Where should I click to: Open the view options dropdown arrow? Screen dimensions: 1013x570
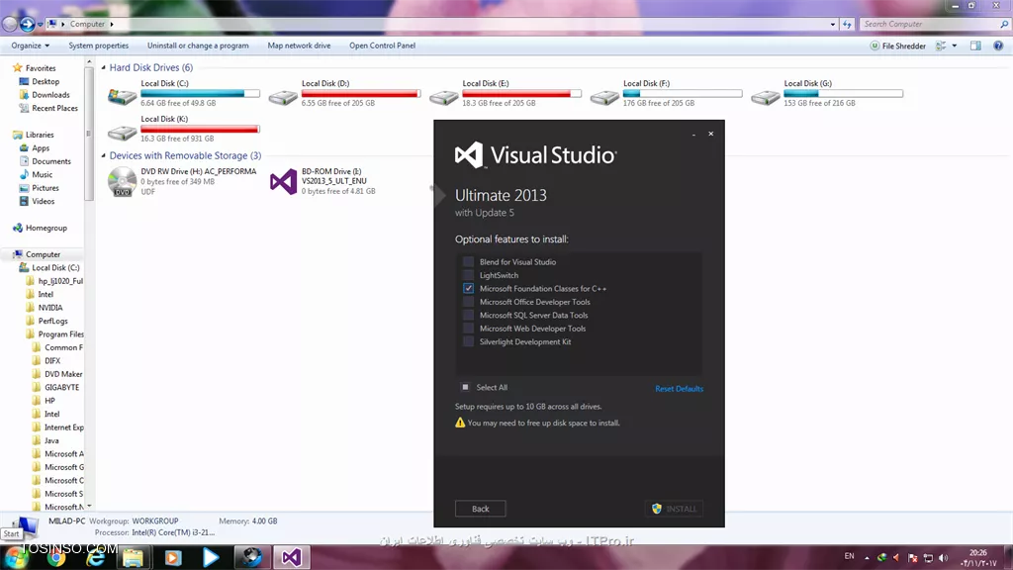point(955,46)
